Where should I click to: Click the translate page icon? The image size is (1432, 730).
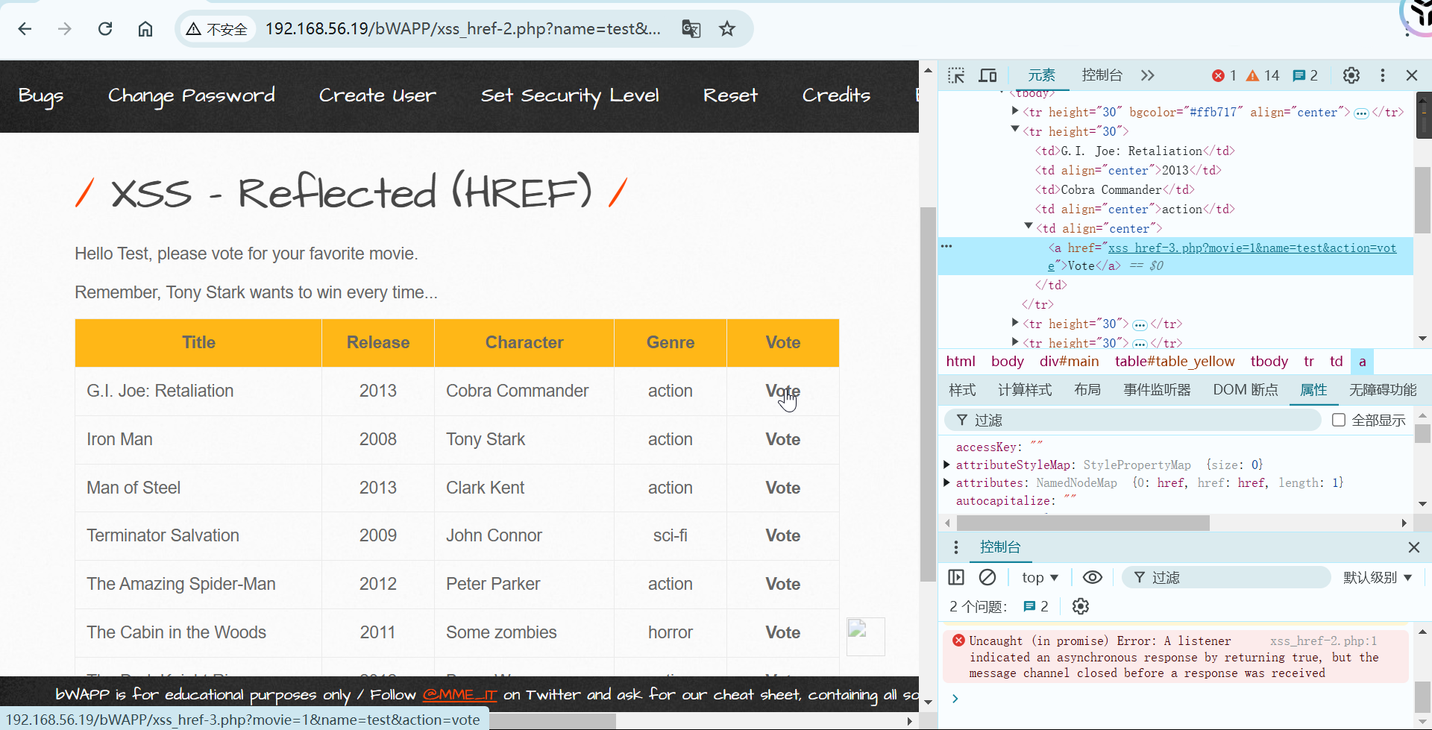pos(691,29)
